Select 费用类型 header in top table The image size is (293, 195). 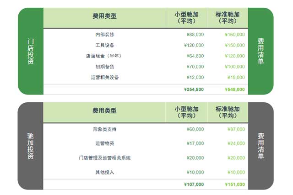pyautogui.click(x=104, y=16)
